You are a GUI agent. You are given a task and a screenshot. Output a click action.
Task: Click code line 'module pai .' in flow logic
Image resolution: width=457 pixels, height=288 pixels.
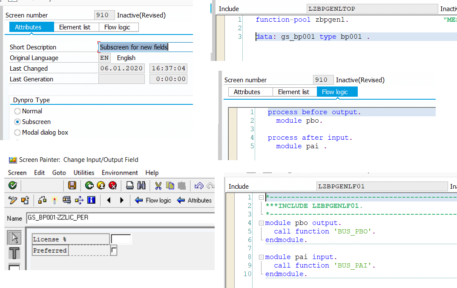pyautogui.click(x=302, y=146)
